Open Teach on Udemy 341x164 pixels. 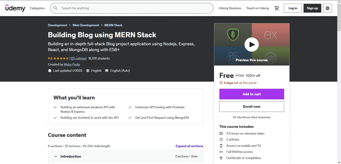pyautogui.click(x=258, y=8)
